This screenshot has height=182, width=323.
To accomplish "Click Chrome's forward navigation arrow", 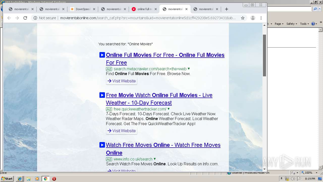I will 17,18.
